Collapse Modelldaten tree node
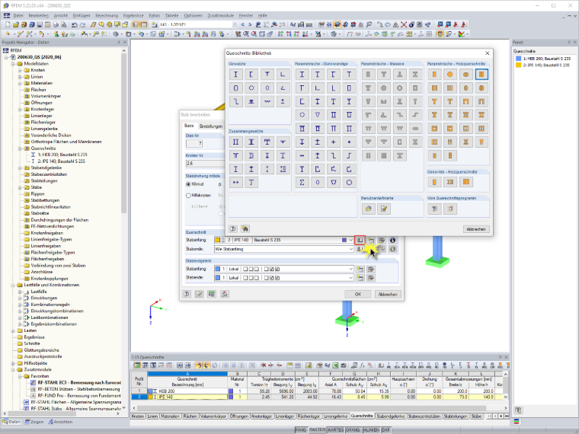Viewport: 579px width, 434px height. pos(13,63)
